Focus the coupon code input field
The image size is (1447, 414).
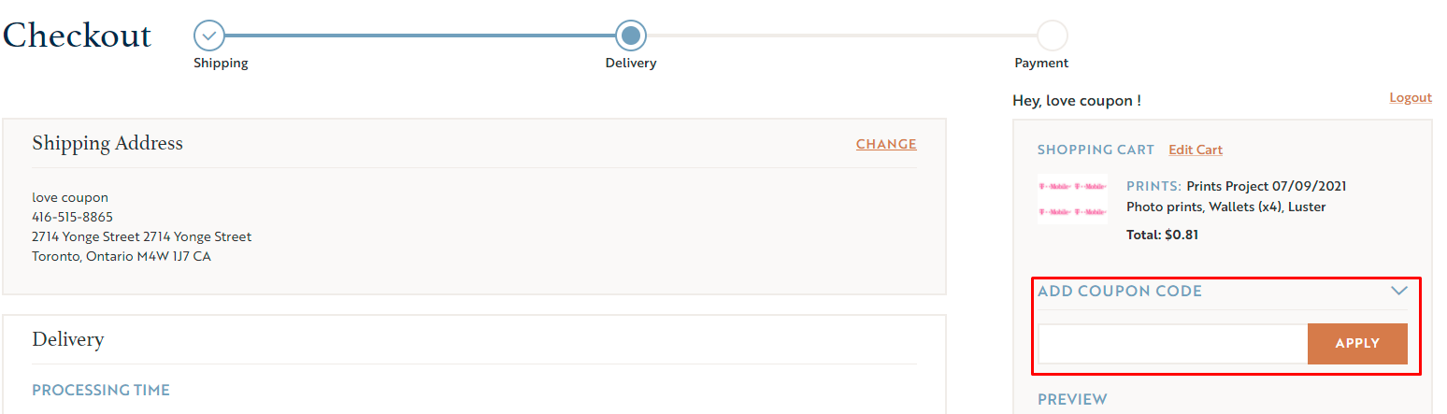[x=1172, y=343]
